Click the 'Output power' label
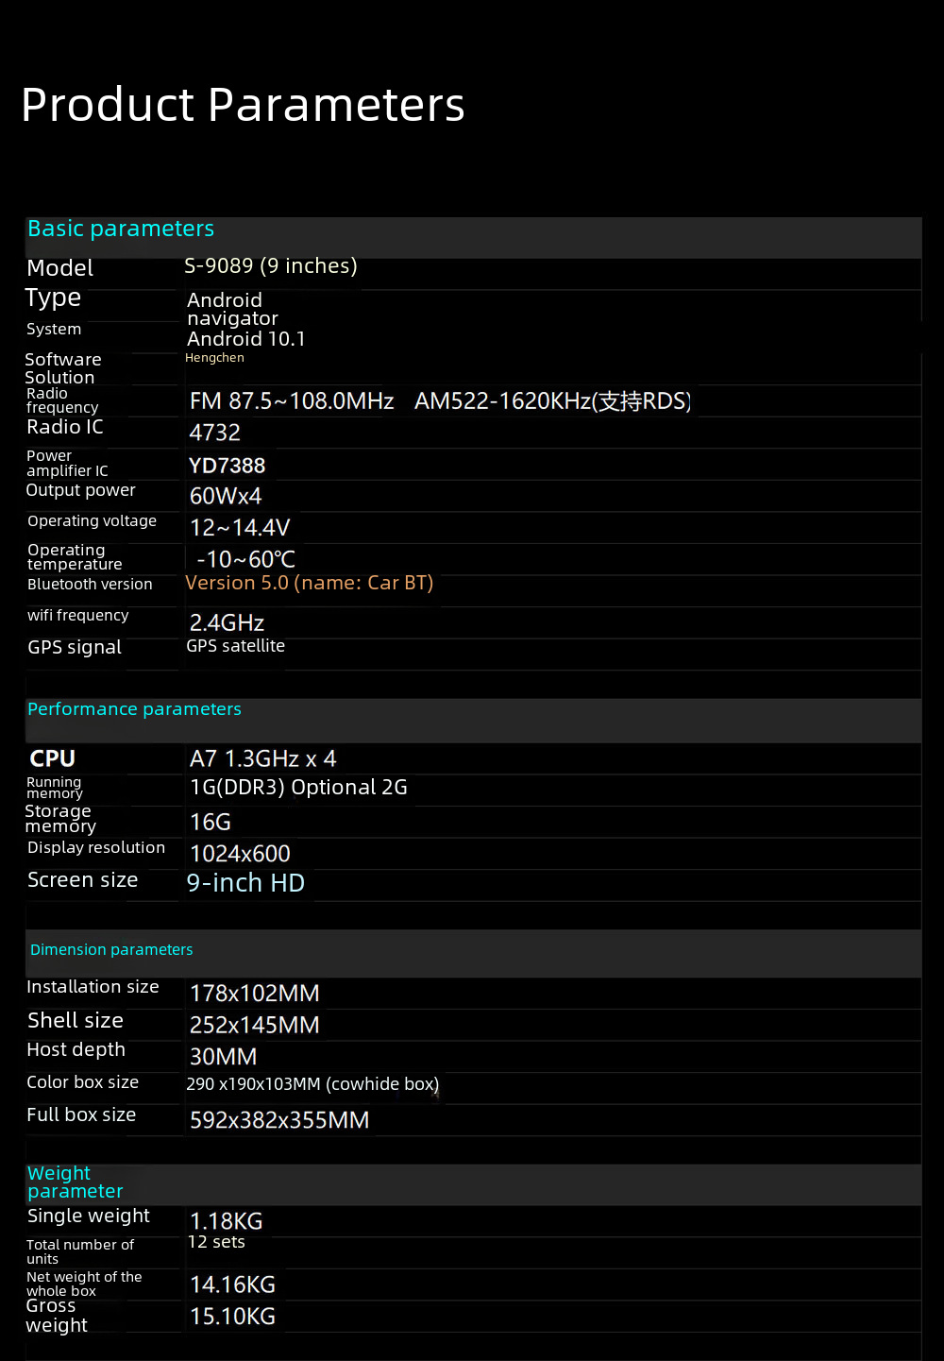Viewport: 944px width, 1361px height. tap(81, 490)
